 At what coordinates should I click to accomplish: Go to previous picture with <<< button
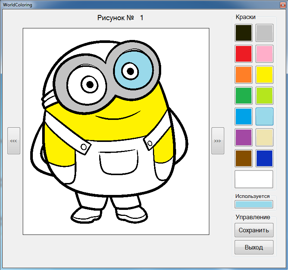point(14,141)
